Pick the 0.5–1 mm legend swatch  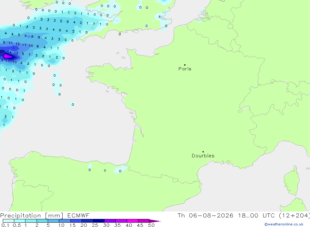click(20, 221)
